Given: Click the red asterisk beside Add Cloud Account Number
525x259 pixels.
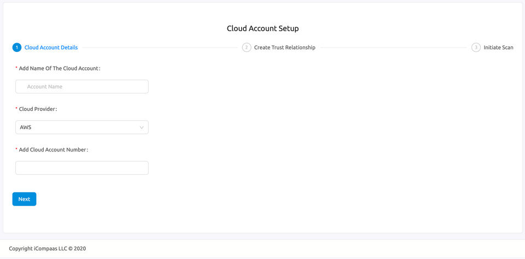Looking at the screenshot, I should click(x=16, y=150).
